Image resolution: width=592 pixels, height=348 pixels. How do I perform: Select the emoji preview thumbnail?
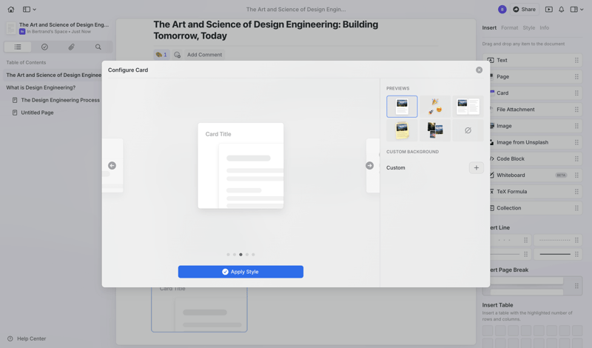[x=435, y=107]
